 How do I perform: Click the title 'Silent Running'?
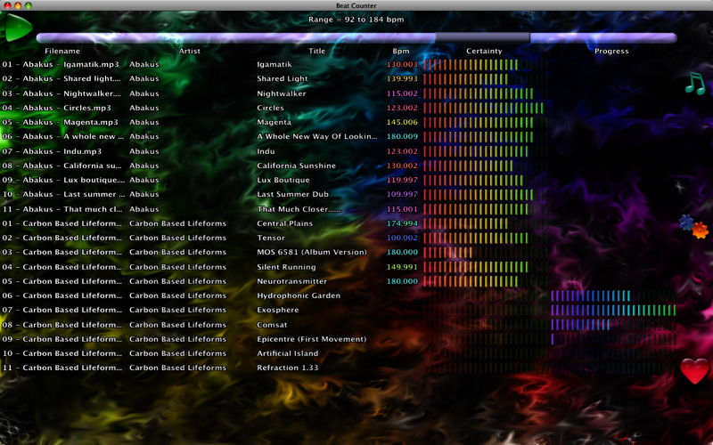(x=286, y=267)
